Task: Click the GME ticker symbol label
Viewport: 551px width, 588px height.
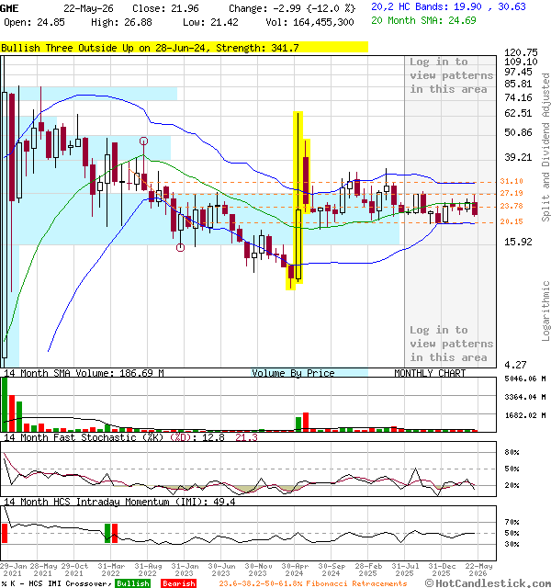Action: pyautogui.click(x=9, y=8)
